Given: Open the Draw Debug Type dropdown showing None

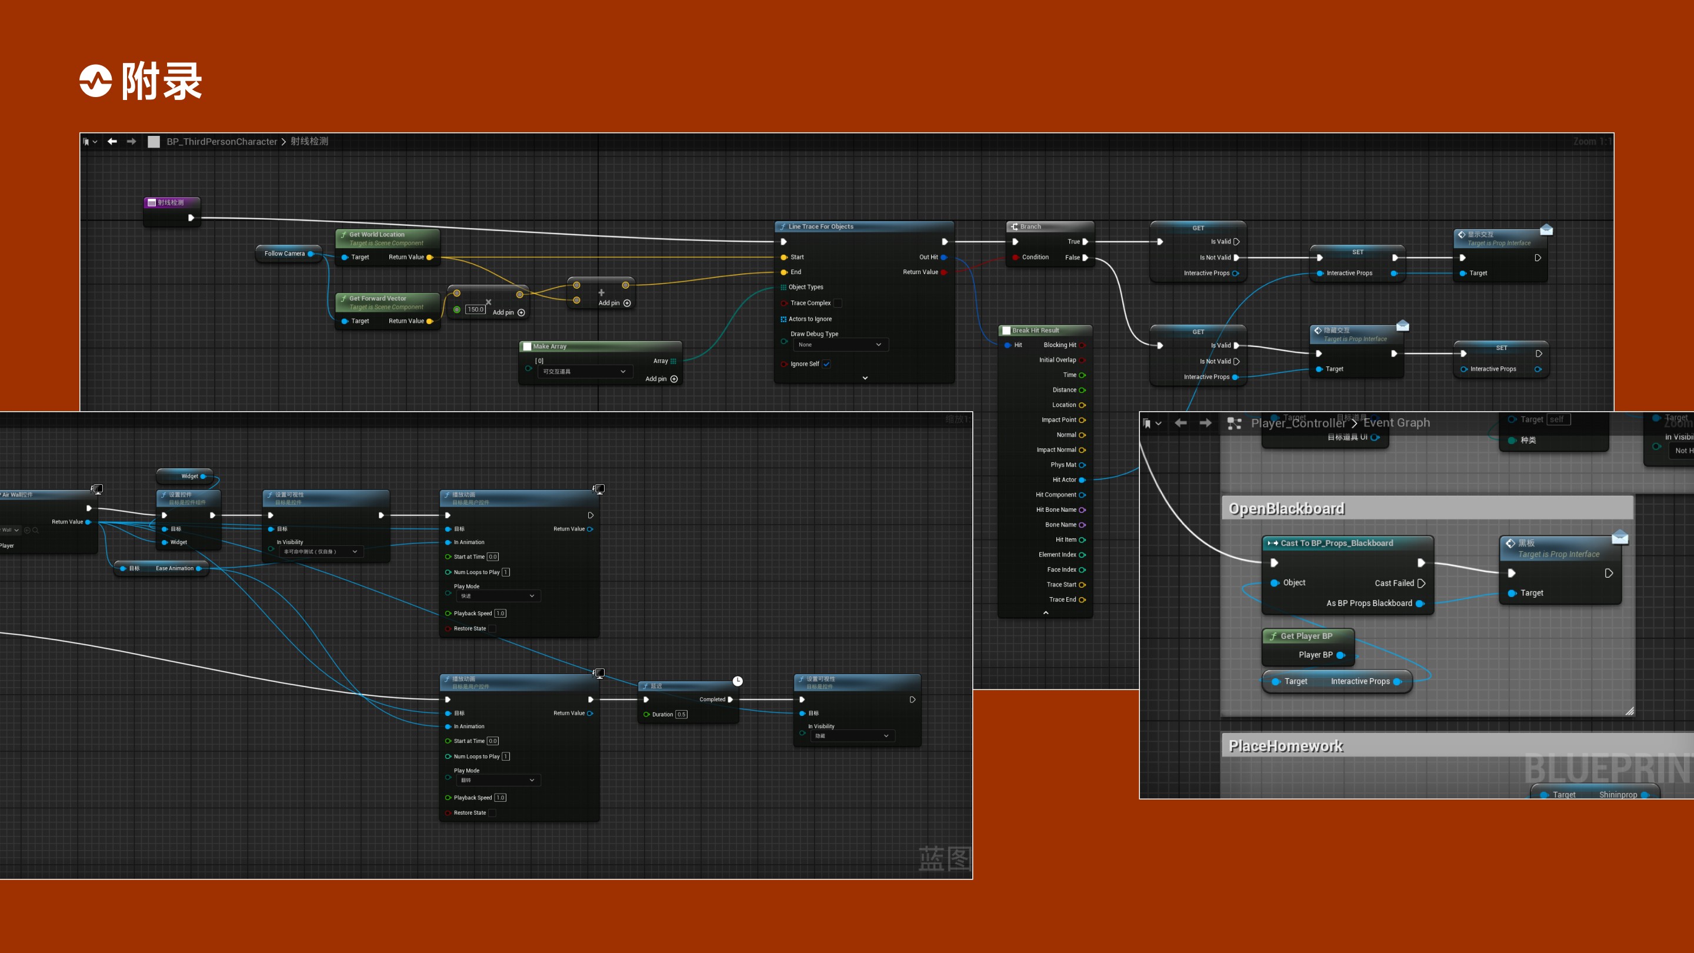Looking at the screenshot, I should coord(841,345).
